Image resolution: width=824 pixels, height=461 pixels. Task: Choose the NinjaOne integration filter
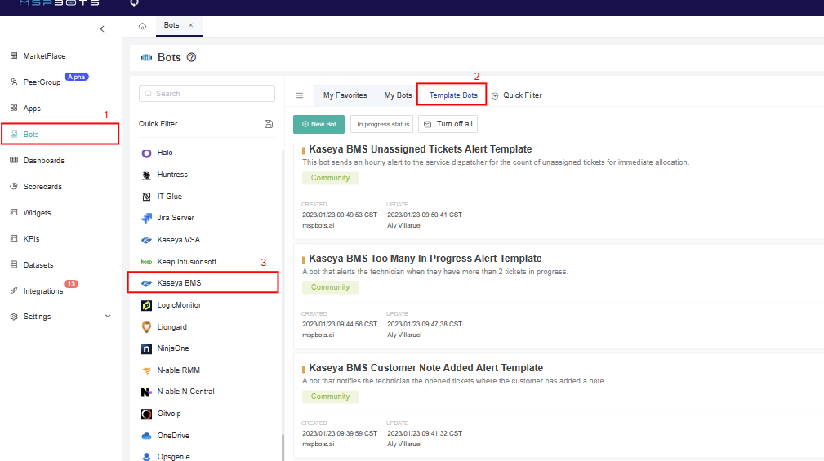point(172,348)
